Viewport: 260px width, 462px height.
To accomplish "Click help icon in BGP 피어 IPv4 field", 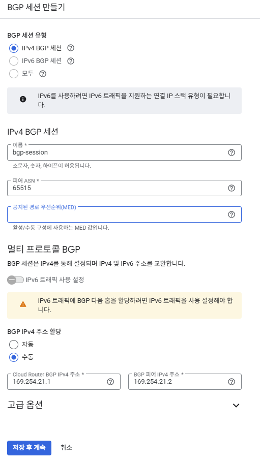I will [232, 382].
